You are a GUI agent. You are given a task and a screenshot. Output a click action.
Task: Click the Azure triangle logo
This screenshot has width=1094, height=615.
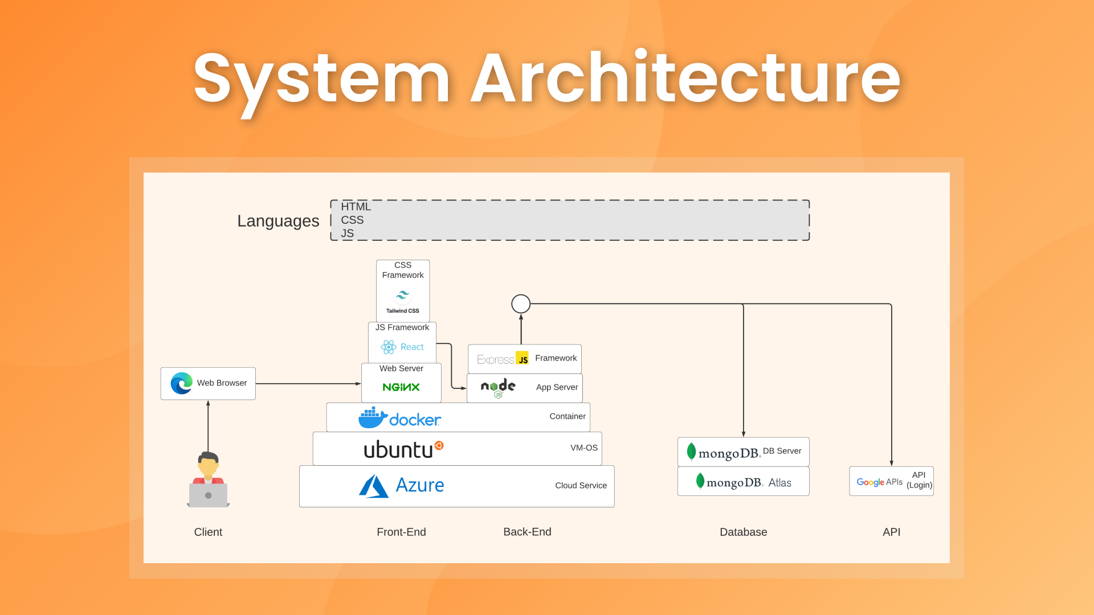click(x=374, y=486)
